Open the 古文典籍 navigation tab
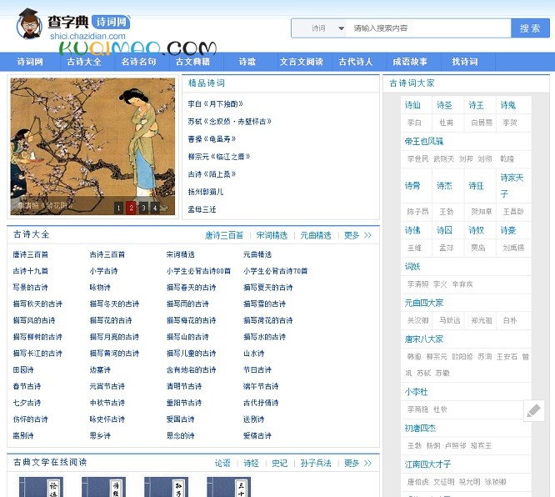Image resolution: width=555 pixels, height=497 pixels. (x=192, y=62)
